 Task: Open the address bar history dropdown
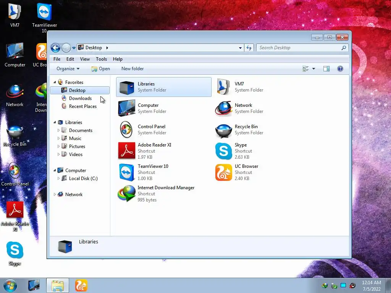point(240,48)
